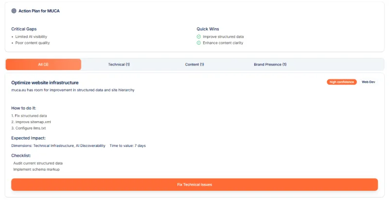Click step 1 Fix structured data

pos(29,115)
